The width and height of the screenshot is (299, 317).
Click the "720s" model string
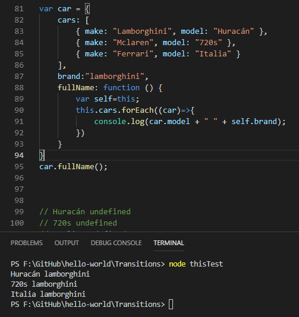click(209, 43)
